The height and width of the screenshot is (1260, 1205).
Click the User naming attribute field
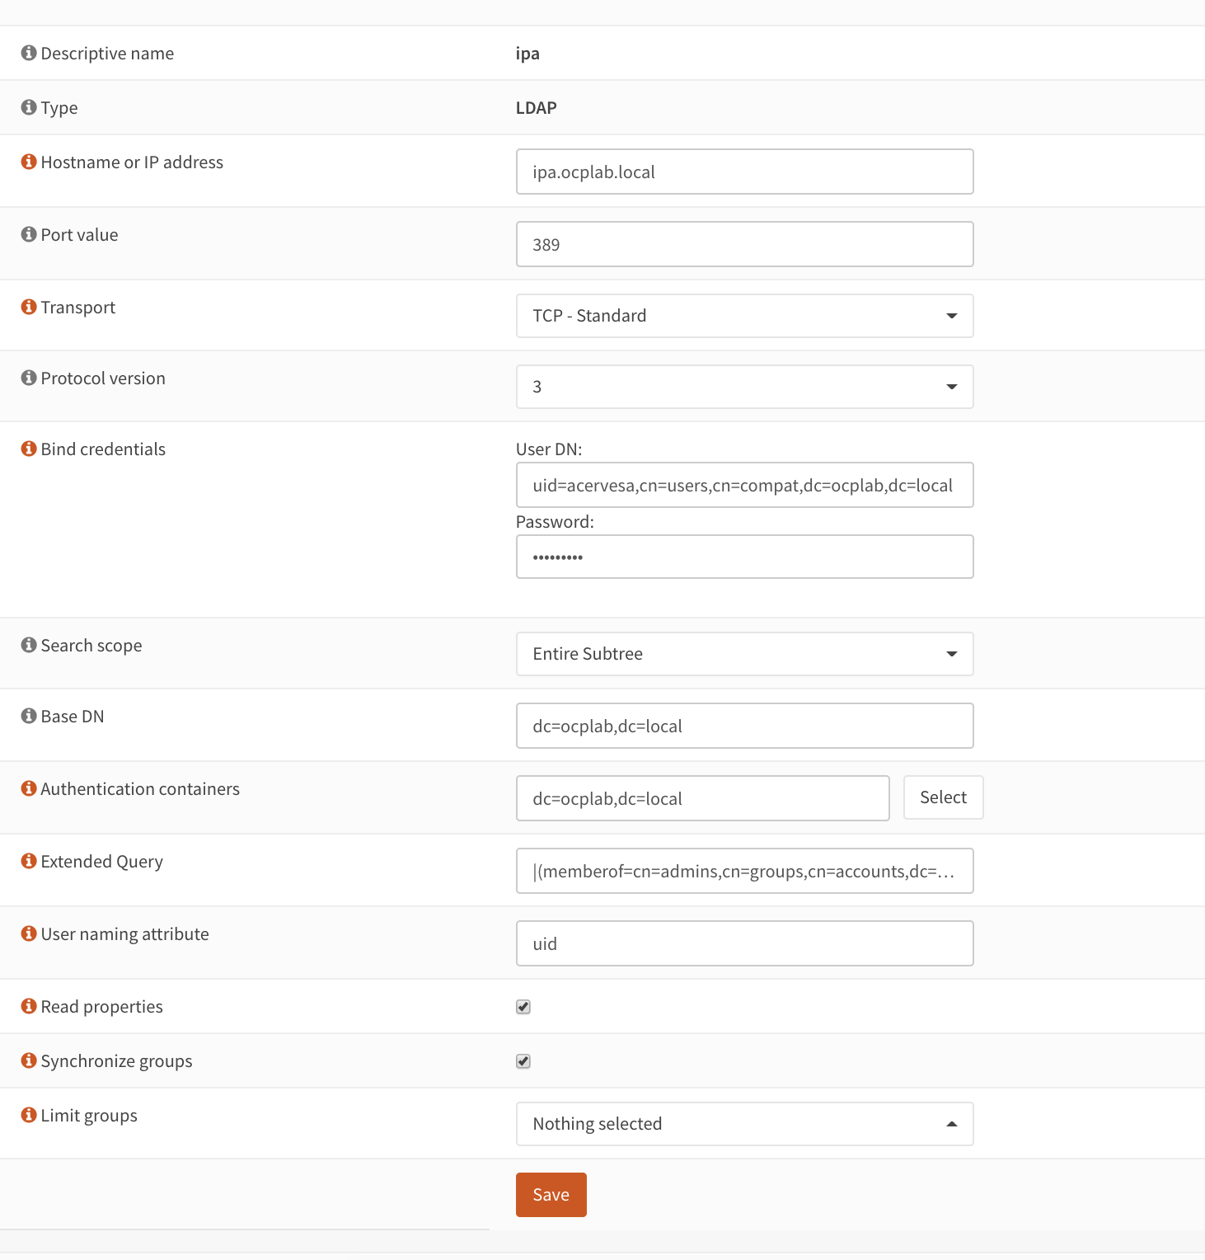pyautogui.click(x=745, y=943)
